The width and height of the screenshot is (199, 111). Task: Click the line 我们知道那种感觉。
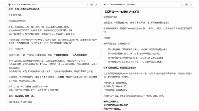[x=17, y=21]
